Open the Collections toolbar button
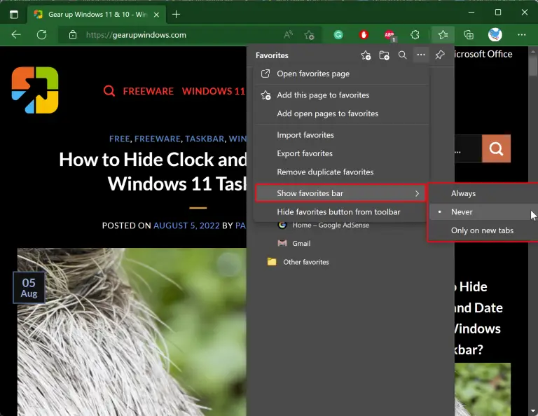Screen dimensions: 538x416 click(469, 34)
